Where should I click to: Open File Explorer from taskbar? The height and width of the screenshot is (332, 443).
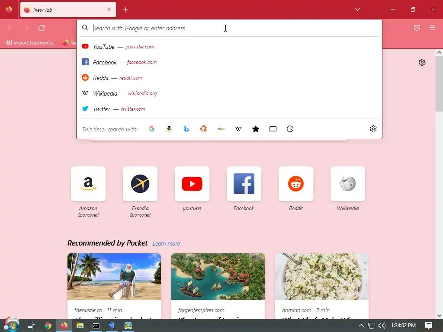pos(80,326)
